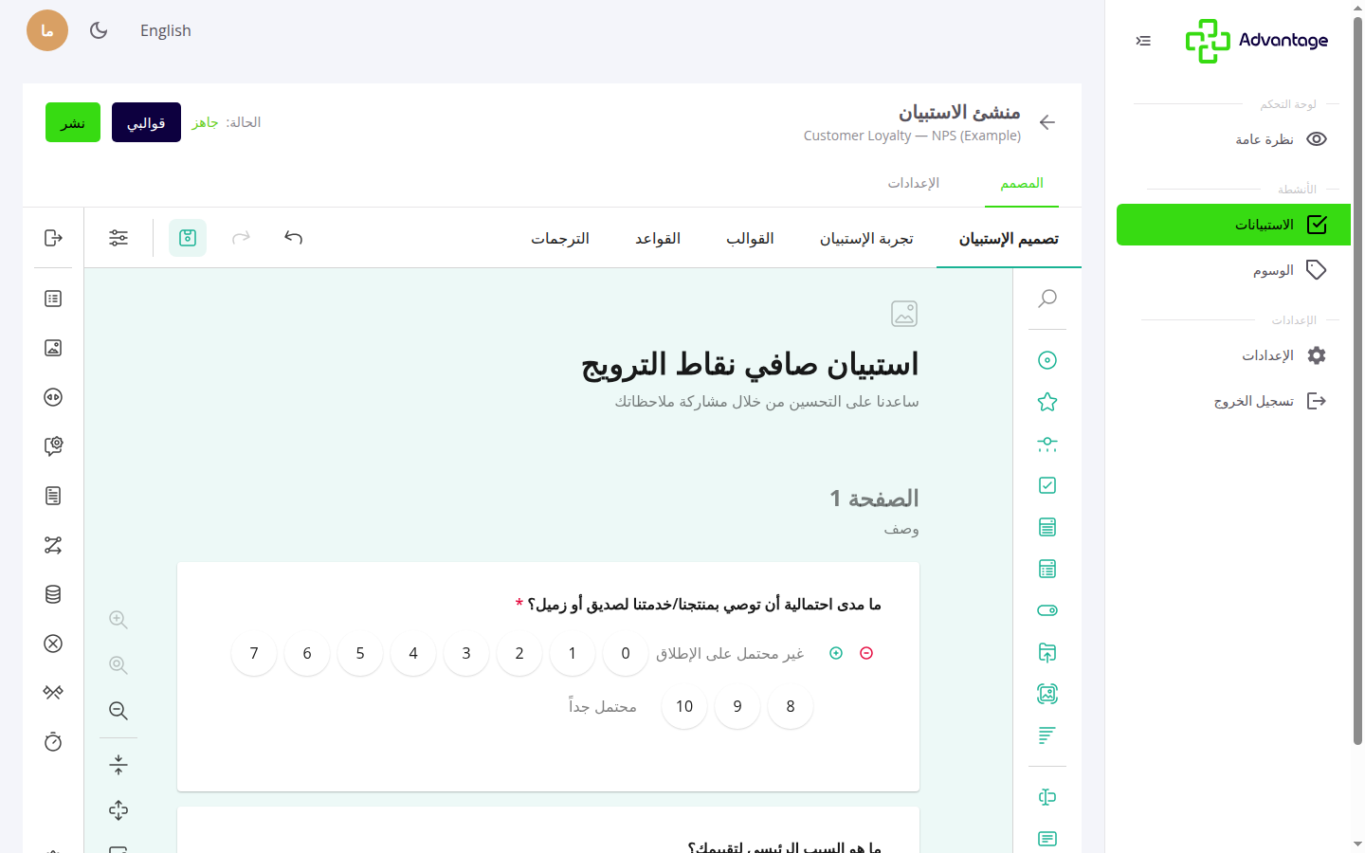The width and height of the screenshot is (1365, 853).
Task: Switch to the تجربة الإستبيان tab
Action: (x=866, y=239)
